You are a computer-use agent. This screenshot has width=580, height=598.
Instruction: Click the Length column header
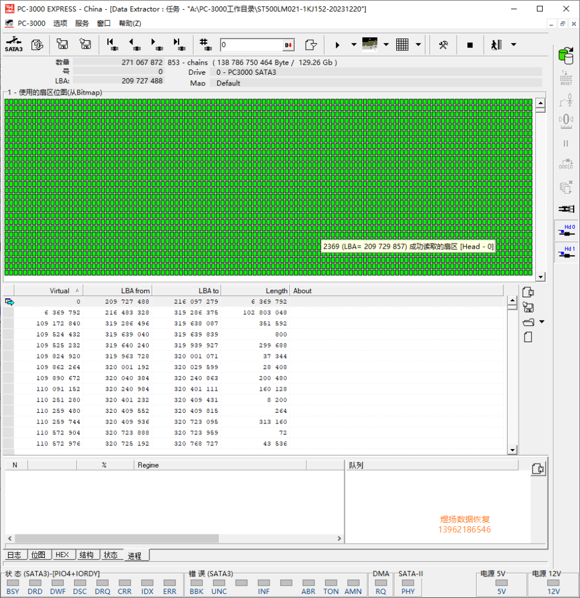tap(256, 291)
